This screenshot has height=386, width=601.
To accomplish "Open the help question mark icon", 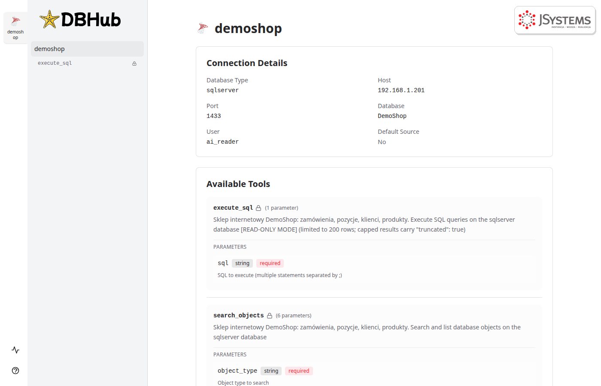I will (x=15, y=371).
